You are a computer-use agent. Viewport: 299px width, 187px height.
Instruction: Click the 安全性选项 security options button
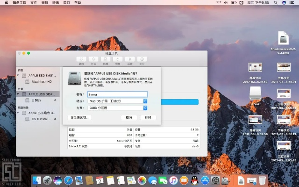[79, 117]
